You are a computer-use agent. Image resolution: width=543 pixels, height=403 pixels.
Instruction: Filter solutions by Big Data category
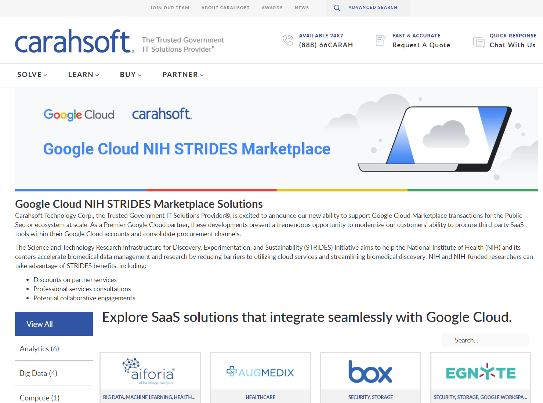click(x=39, y=373)
